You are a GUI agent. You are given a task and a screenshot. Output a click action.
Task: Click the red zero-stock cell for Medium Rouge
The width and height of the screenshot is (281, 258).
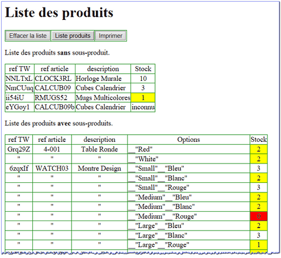[x=259, y=216]
